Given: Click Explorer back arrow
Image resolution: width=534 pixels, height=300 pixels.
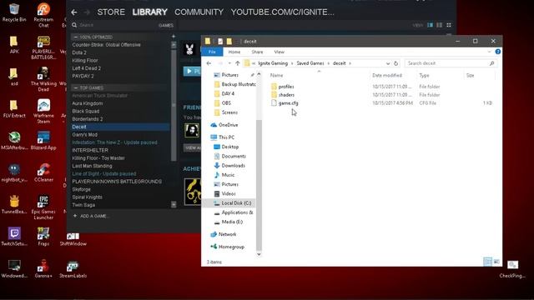Looking at the screenshot, I should 209,63.
